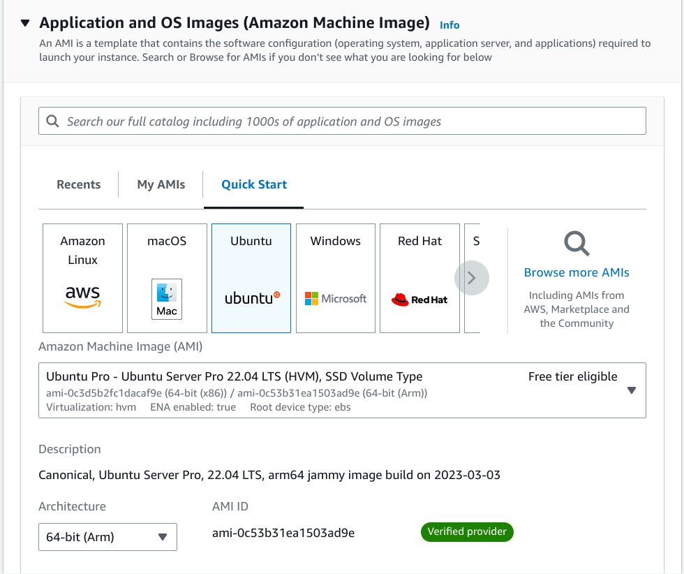Screen dimensions: 684x574
Task: Choose the macOS Mac icon tile
Action: pos(167,278)
